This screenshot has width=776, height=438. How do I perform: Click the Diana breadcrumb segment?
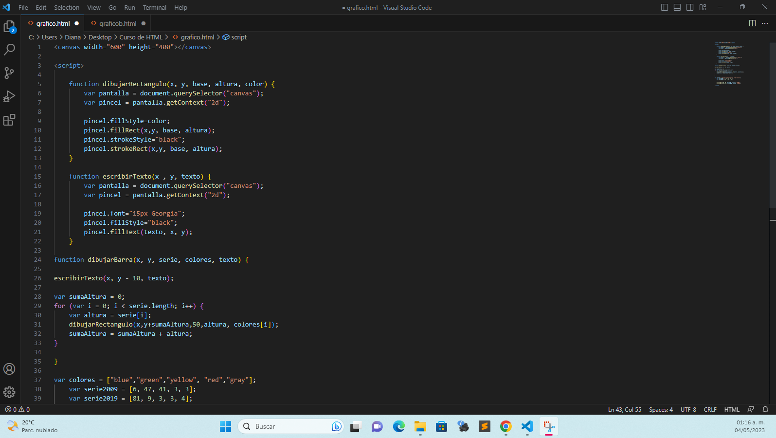pos(73,37)
